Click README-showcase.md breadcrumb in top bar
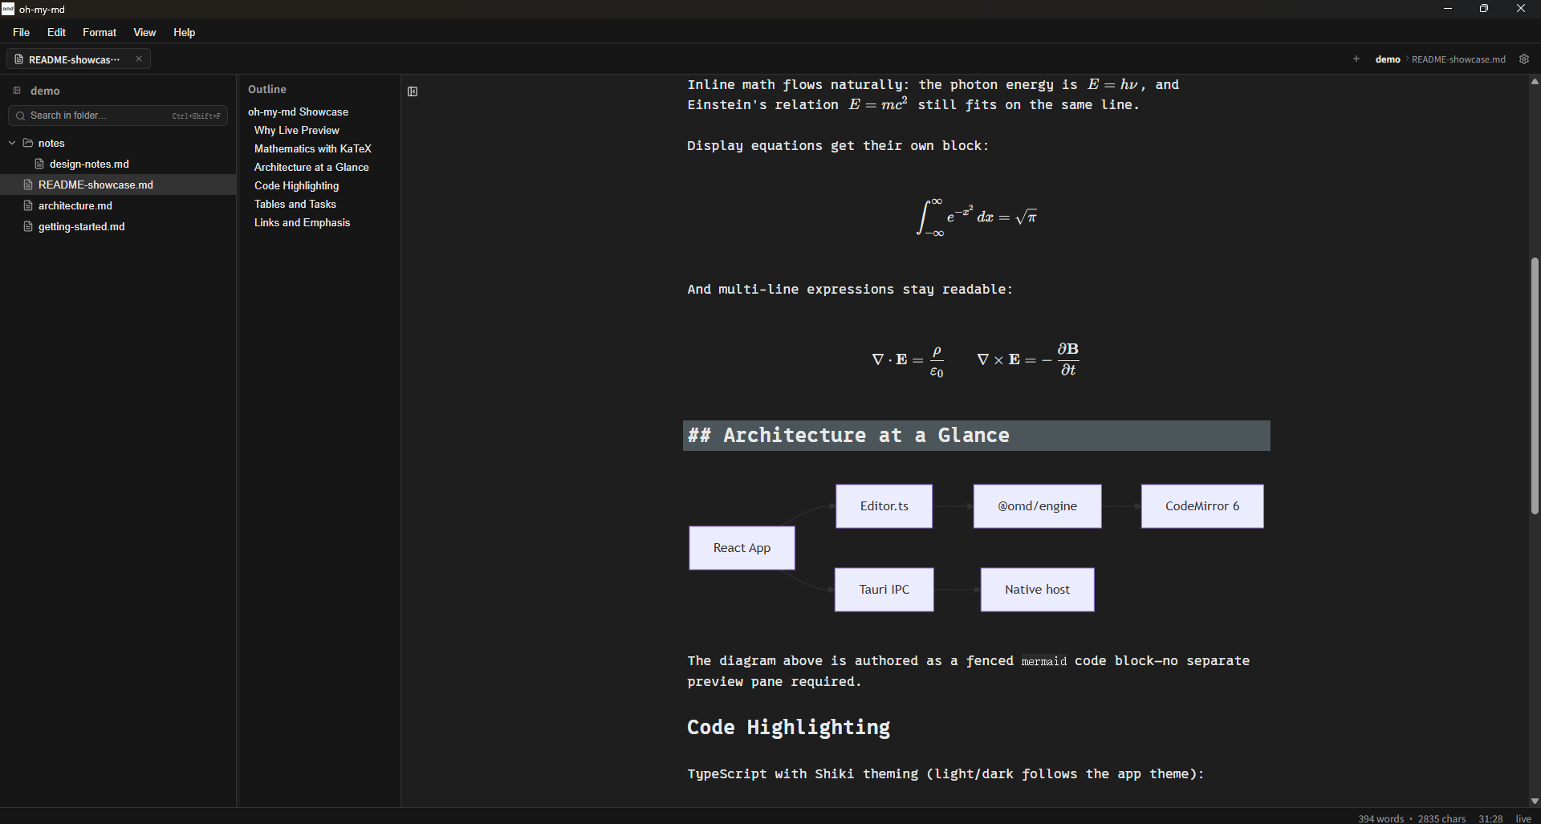The image size is (1541, 824). pos(1458,59)
